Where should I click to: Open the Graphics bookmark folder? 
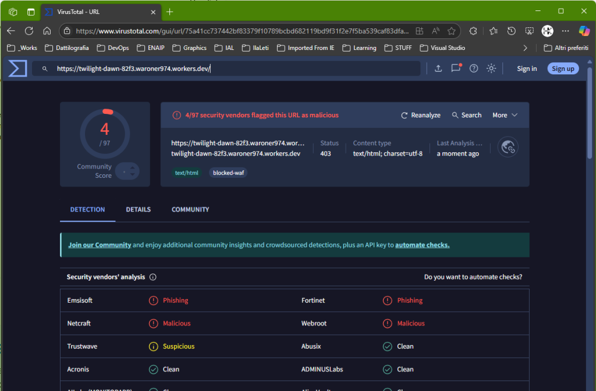click(x=189, y=48)
